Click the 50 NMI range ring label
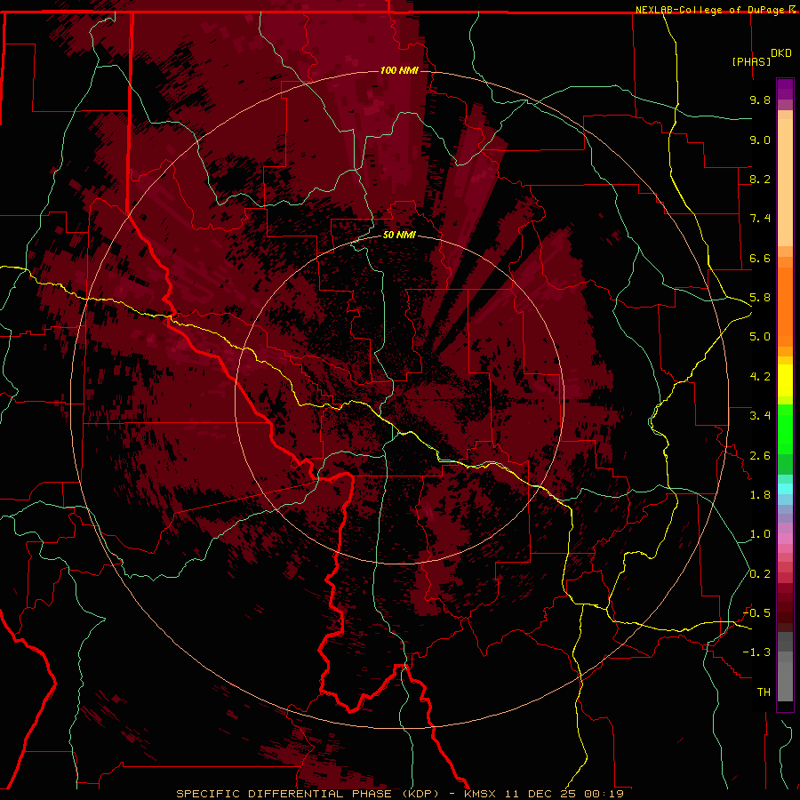The height and width of the screenshot is (800, 800). click(x=399, y=236)
